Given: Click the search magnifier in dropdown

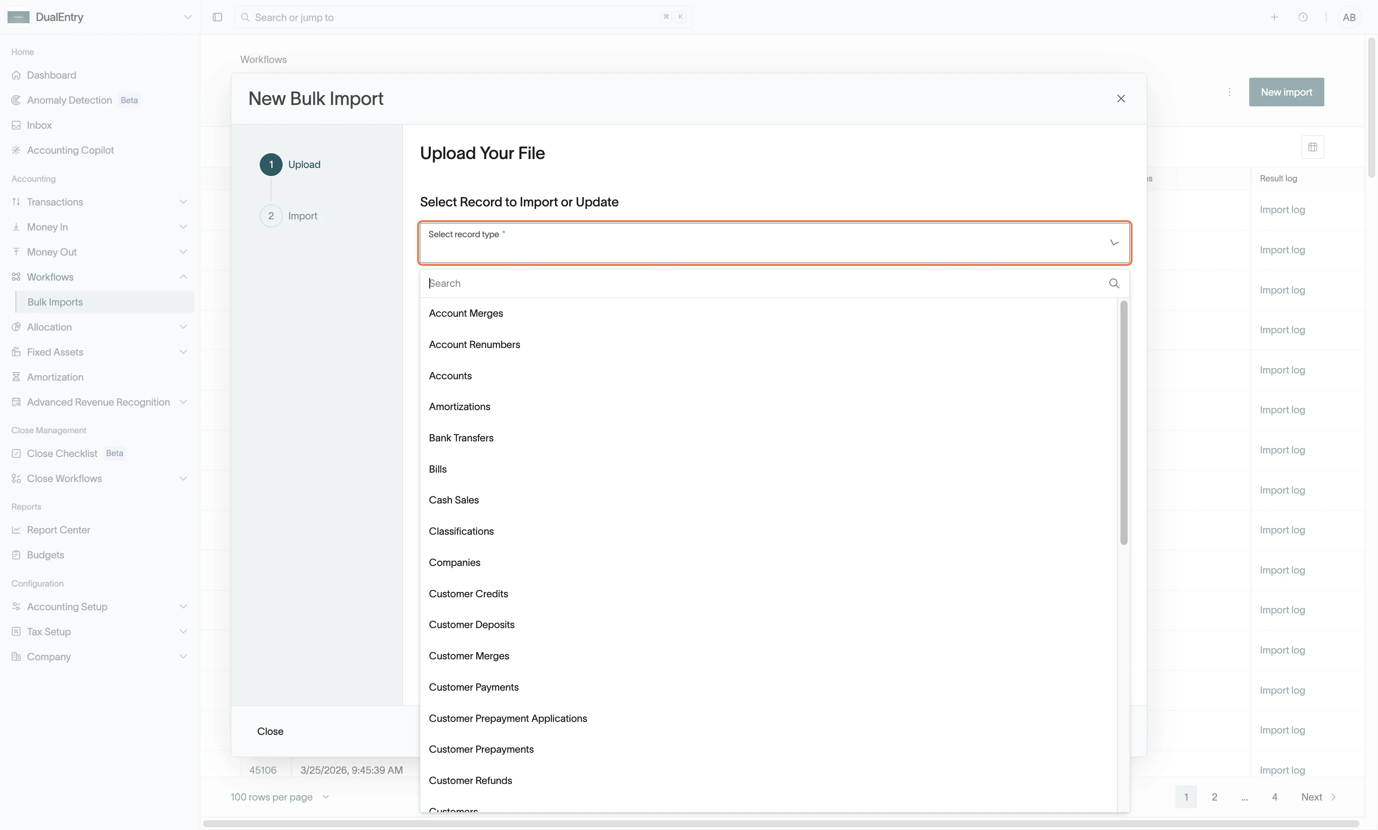Looking at the screenshot, I should (x=1113, y=283).
